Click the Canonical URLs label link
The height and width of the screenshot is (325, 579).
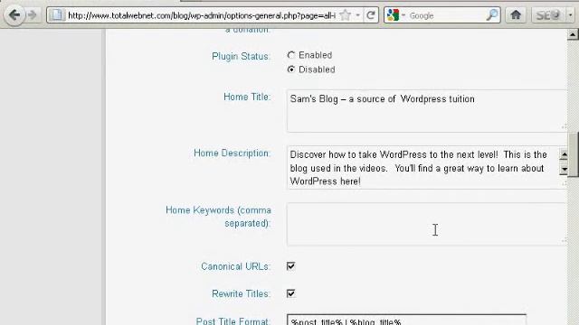click(236, 266)
